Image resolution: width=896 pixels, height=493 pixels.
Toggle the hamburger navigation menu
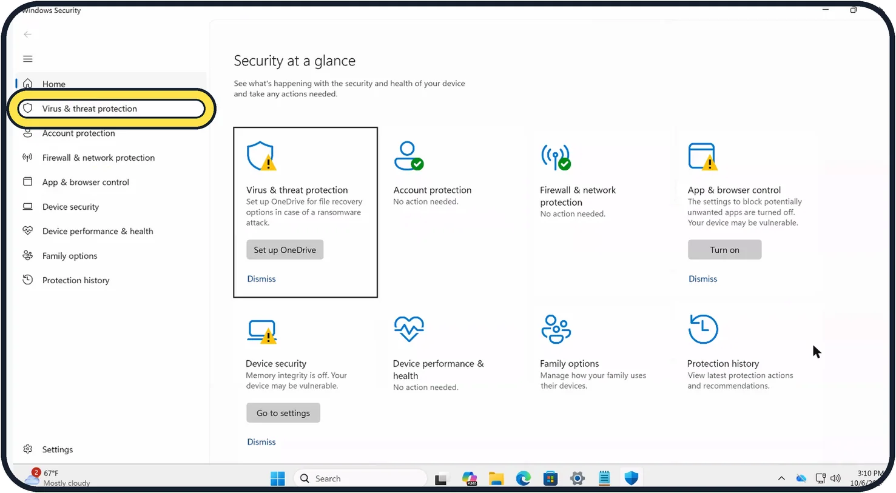[x=28, y=59]
